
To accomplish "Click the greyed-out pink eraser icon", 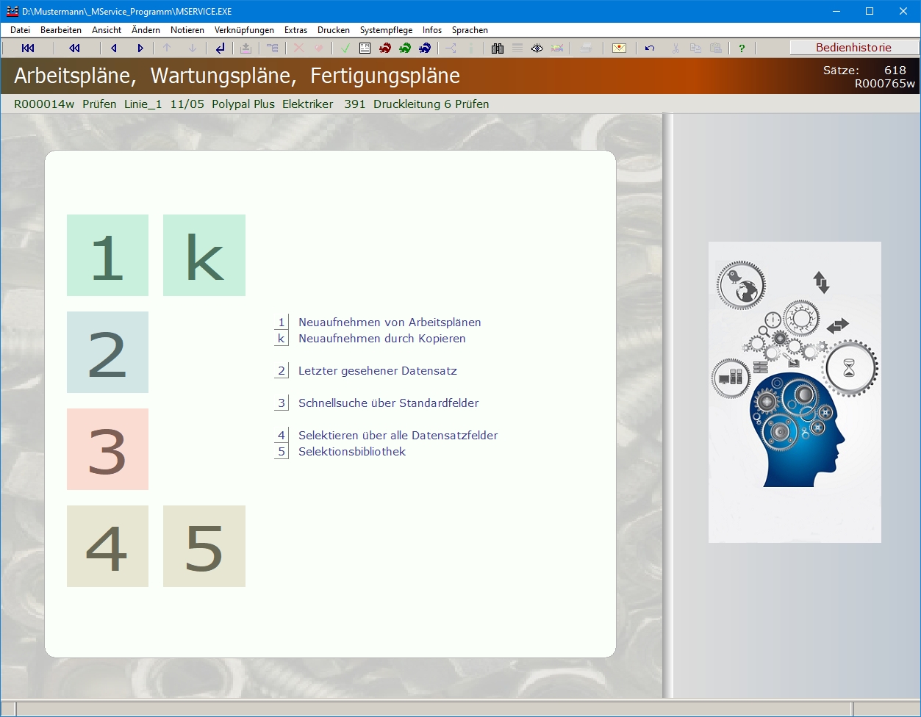I will pos(319,48).
